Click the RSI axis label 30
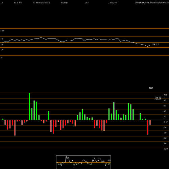This screenshot has height=169, width=169. click(2, 50)
